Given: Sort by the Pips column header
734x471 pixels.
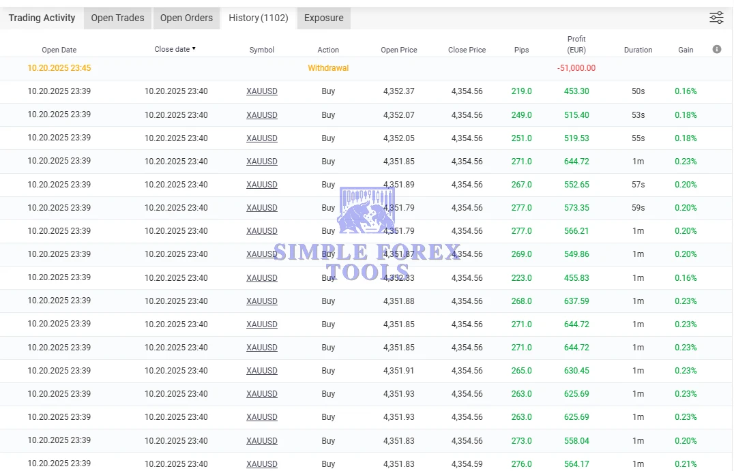Looking at the screenshot, I should pyautogui.click(x=521, y=50).
